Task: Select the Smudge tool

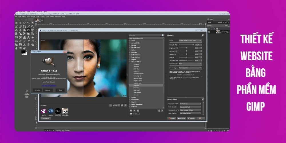Action: (20, 48)
